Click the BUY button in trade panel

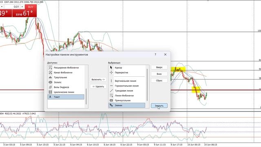[x=31, y=7]
